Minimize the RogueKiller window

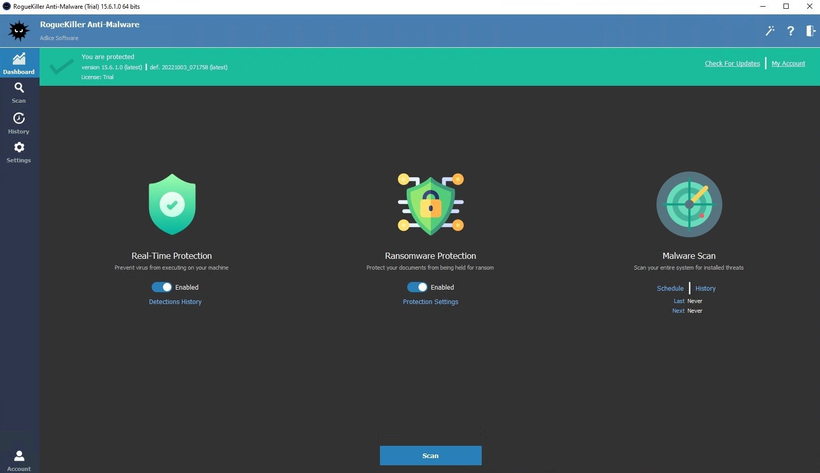[x=763, y=7]
